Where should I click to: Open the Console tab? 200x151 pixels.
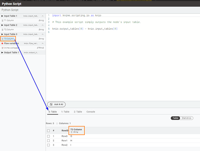pyautogui.click(x=90, y=112)
